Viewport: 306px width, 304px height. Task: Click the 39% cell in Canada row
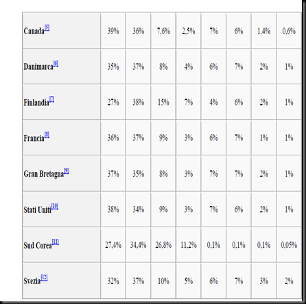coord(113,30)
